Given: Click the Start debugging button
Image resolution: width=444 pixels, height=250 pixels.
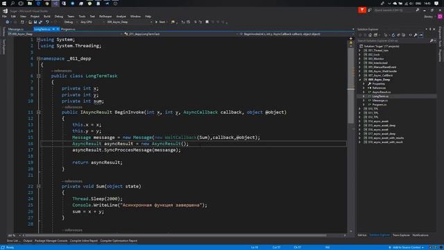Looking at the screenshot, I should coord(160,22).
